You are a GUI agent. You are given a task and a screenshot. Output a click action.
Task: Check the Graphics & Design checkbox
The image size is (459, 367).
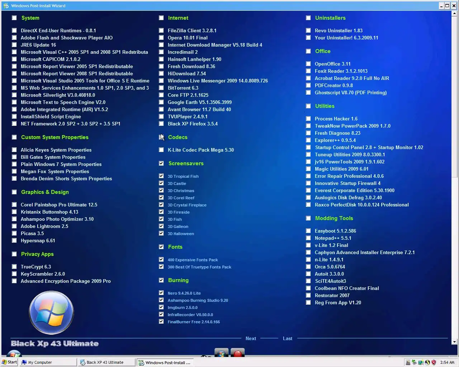tap(14, 192)
